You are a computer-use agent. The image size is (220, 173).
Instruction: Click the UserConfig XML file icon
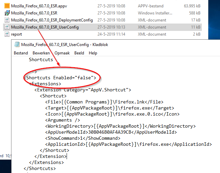(7, 27)
